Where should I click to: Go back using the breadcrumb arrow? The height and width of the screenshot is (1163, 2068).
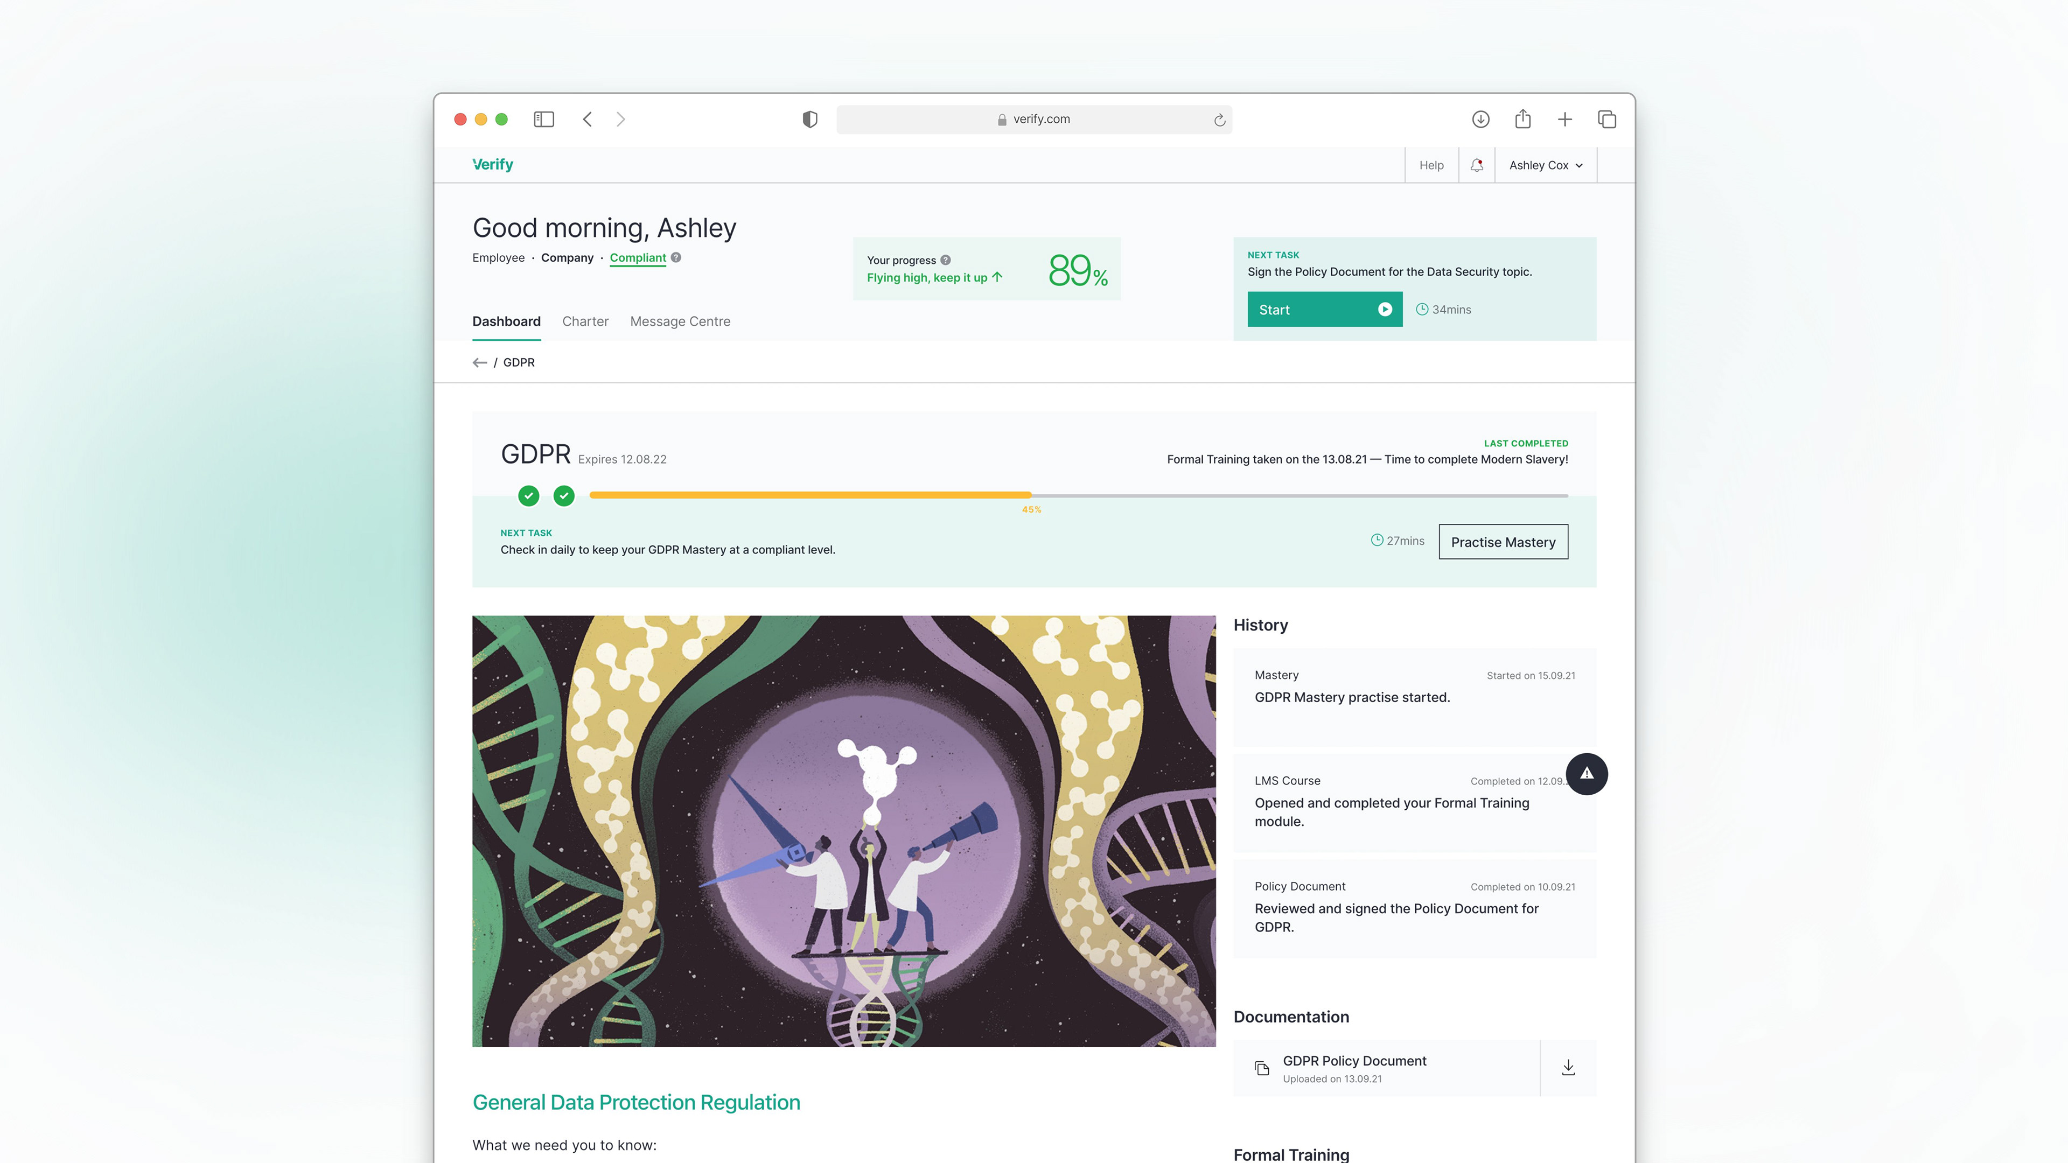tap(480, 363)
